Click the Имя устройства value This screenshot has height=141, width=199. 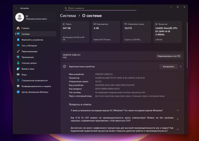pos(104,74)
